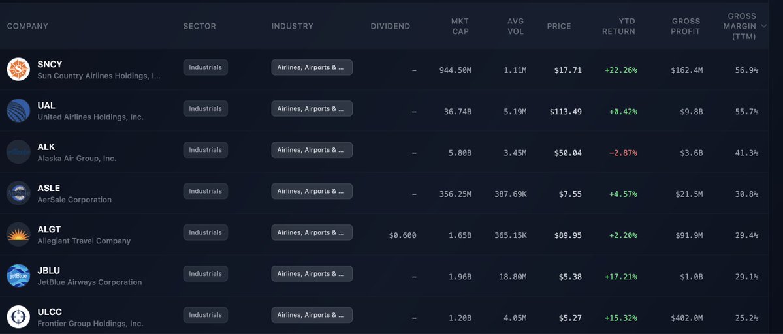The width and height of the screenshot is (783, 334).
Task: Sort by Gross Margin (TTM) header
Action: tap(739, 26)
